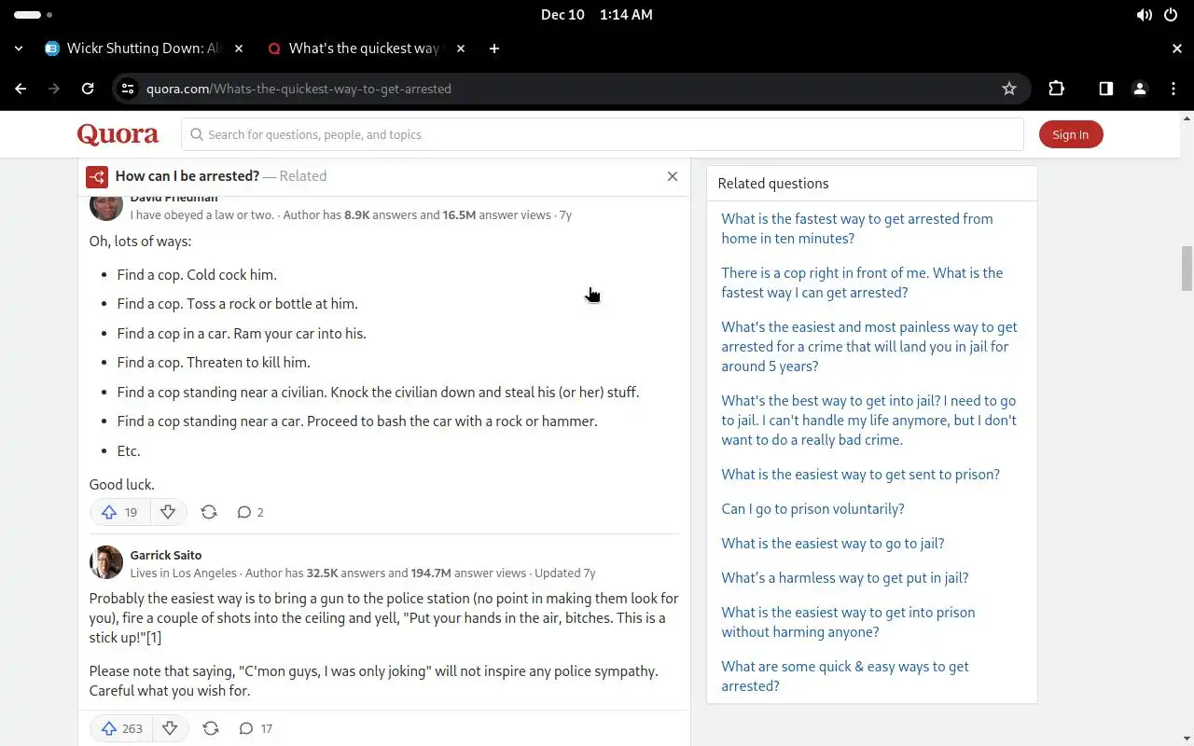Open the clock showing Dec 10 1:14 AM
The image size is (1194, 746).
point(597,15)
